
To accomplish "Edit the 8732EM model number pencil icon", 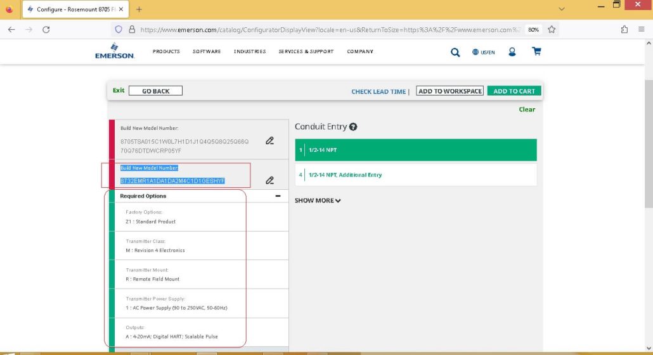I will (270, 180).
